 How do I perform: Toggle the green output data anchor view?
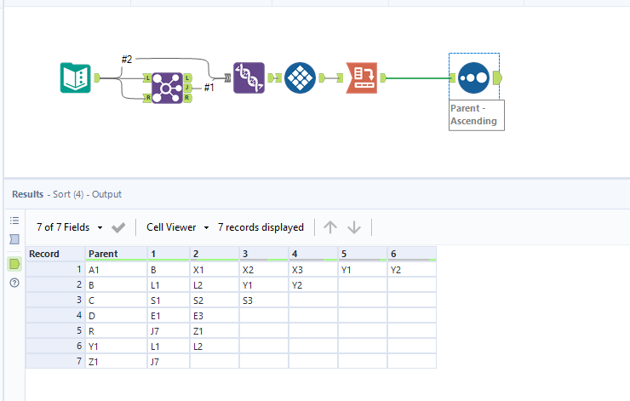coord(14,263)
